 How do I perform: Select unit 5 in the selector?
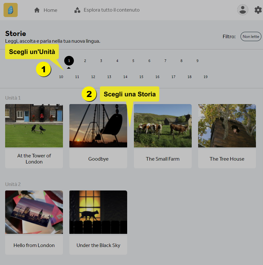133,61
